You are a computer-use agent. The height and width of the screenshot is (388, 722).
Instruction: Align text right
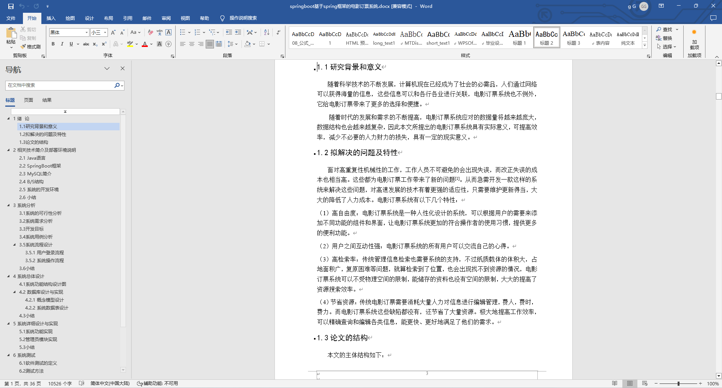click(201, 44)
